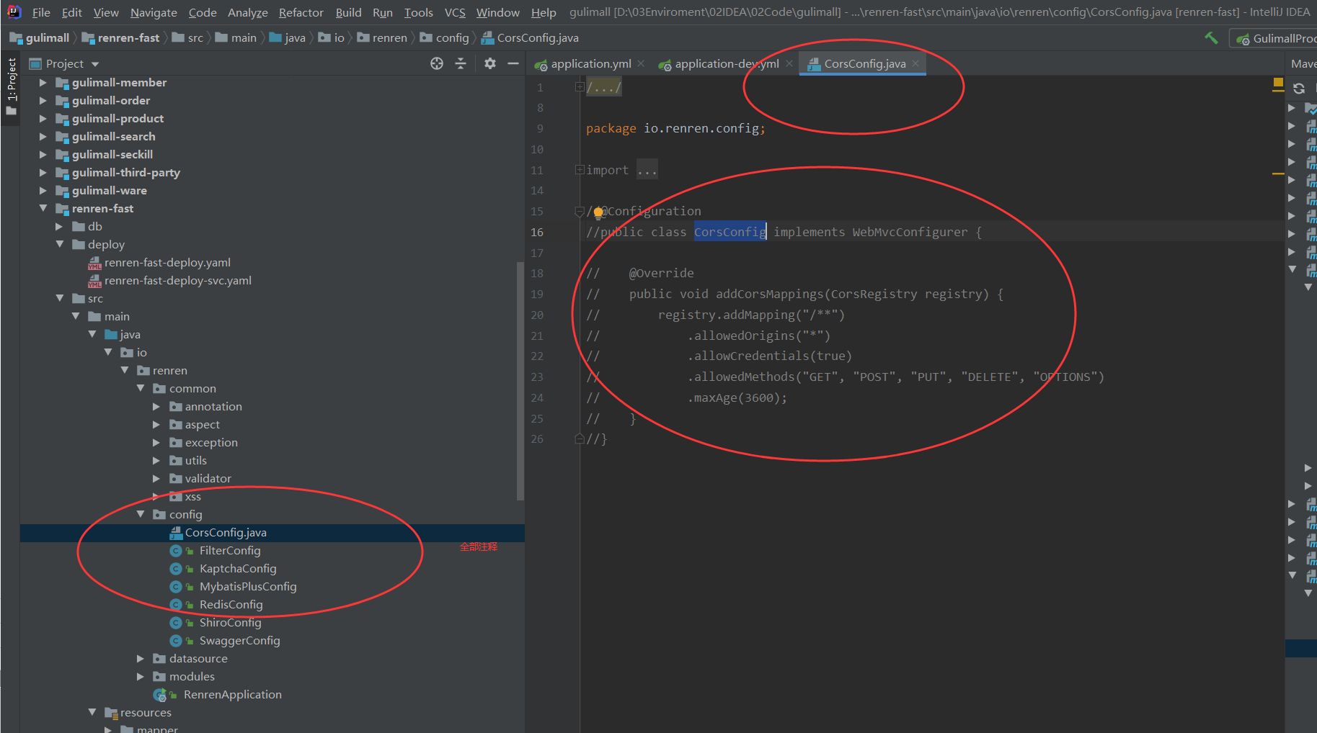Click the Maven reimport refresh icon
The image size is (1317, 733).
coord(1299,89)
